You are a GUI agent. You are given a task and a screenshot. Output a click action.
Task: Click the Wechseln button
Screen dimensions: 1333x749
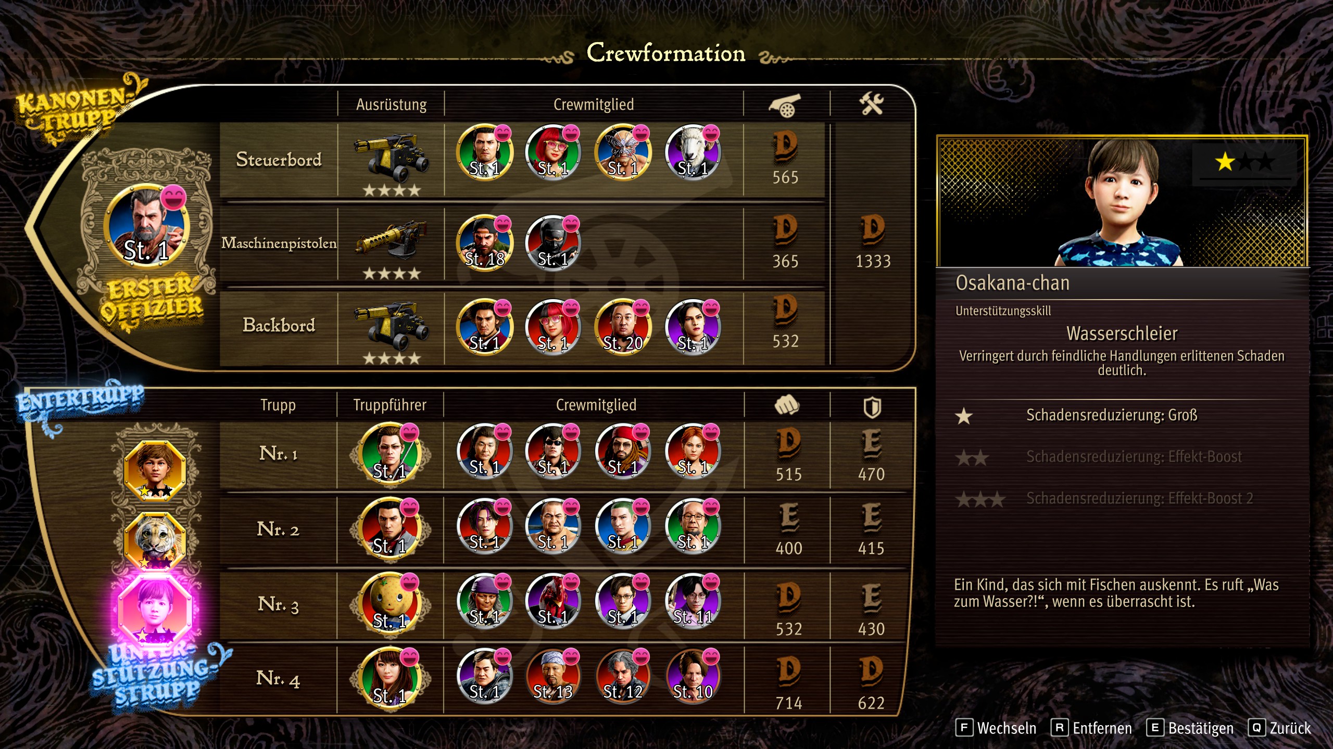(x=996, y=728)
